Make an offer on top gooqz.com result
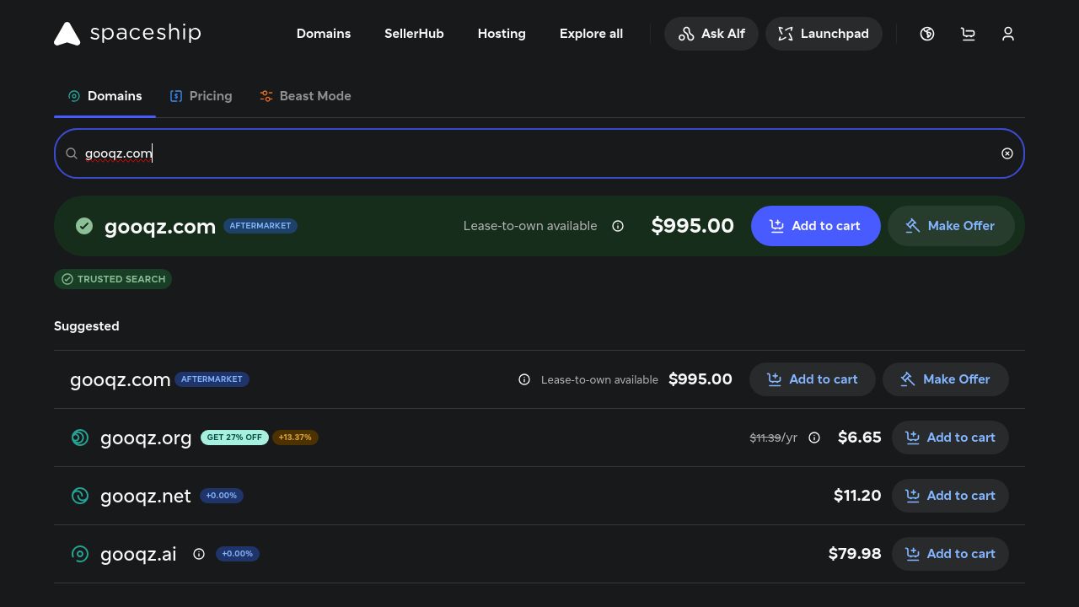 point(951,226)
